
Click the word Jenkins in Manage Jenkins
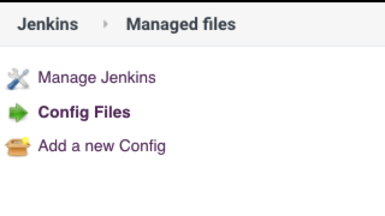click(x=128, y=77)
